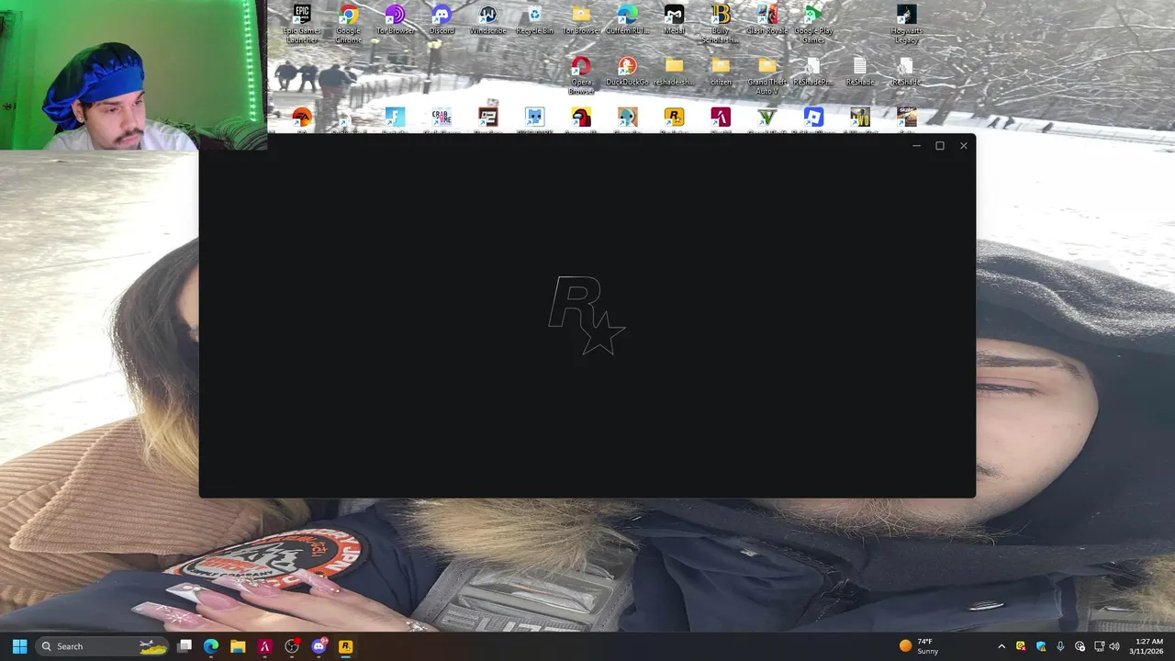Open the reshade-sh... folder on desktop
Screen dimensions: 1175x661
[674, 72]
